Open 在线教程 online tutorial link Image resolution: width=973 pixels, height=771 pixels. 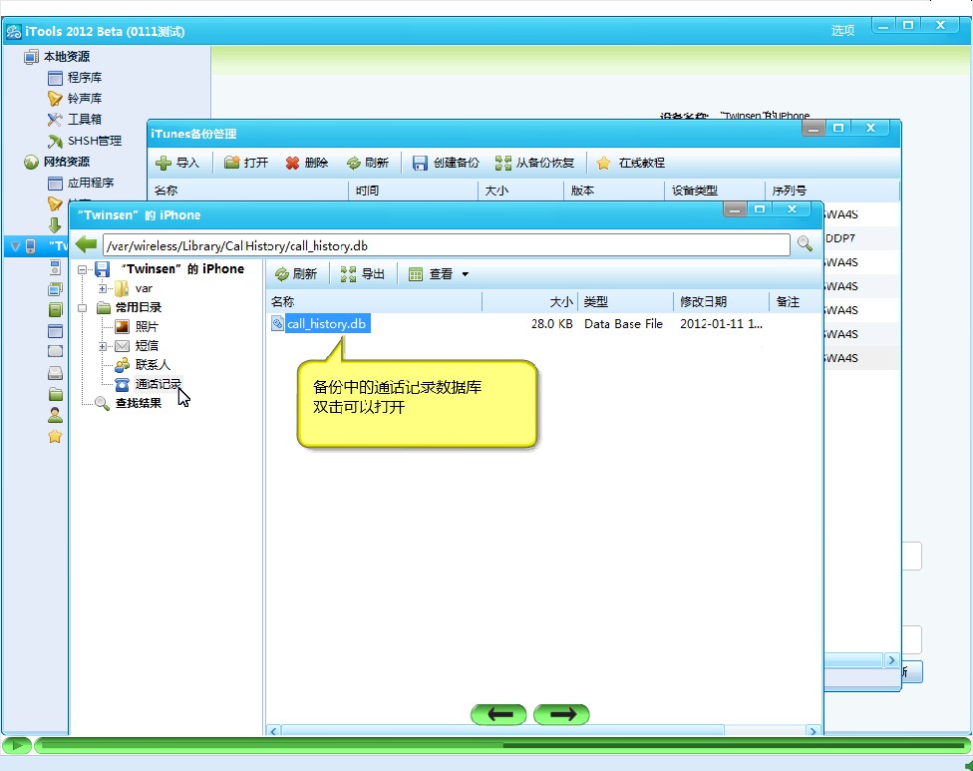[631, 163]
